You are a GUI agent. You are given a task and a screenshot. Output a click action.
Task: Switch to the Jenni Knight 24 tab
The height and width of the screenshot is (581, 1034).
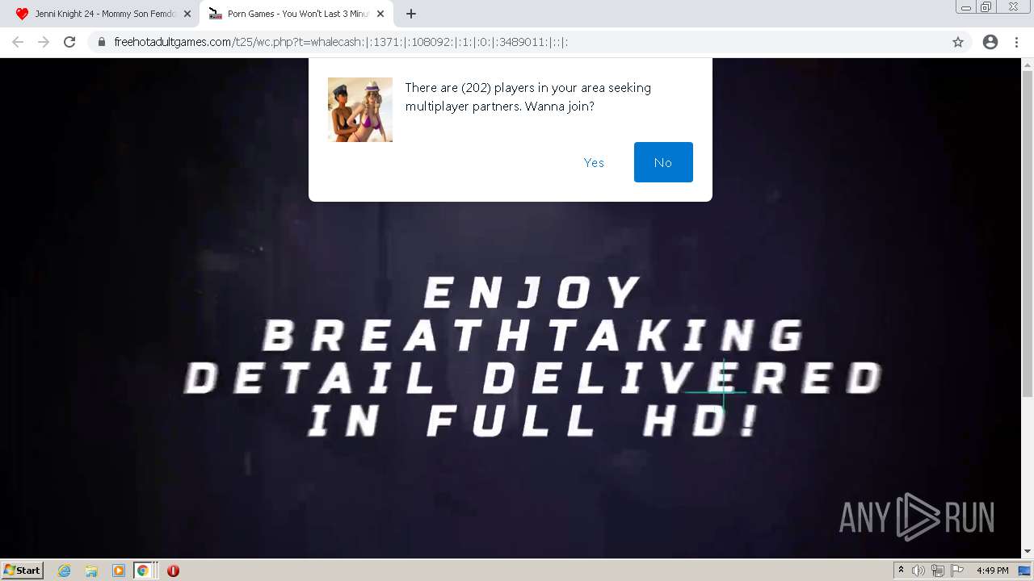[103, 14]
